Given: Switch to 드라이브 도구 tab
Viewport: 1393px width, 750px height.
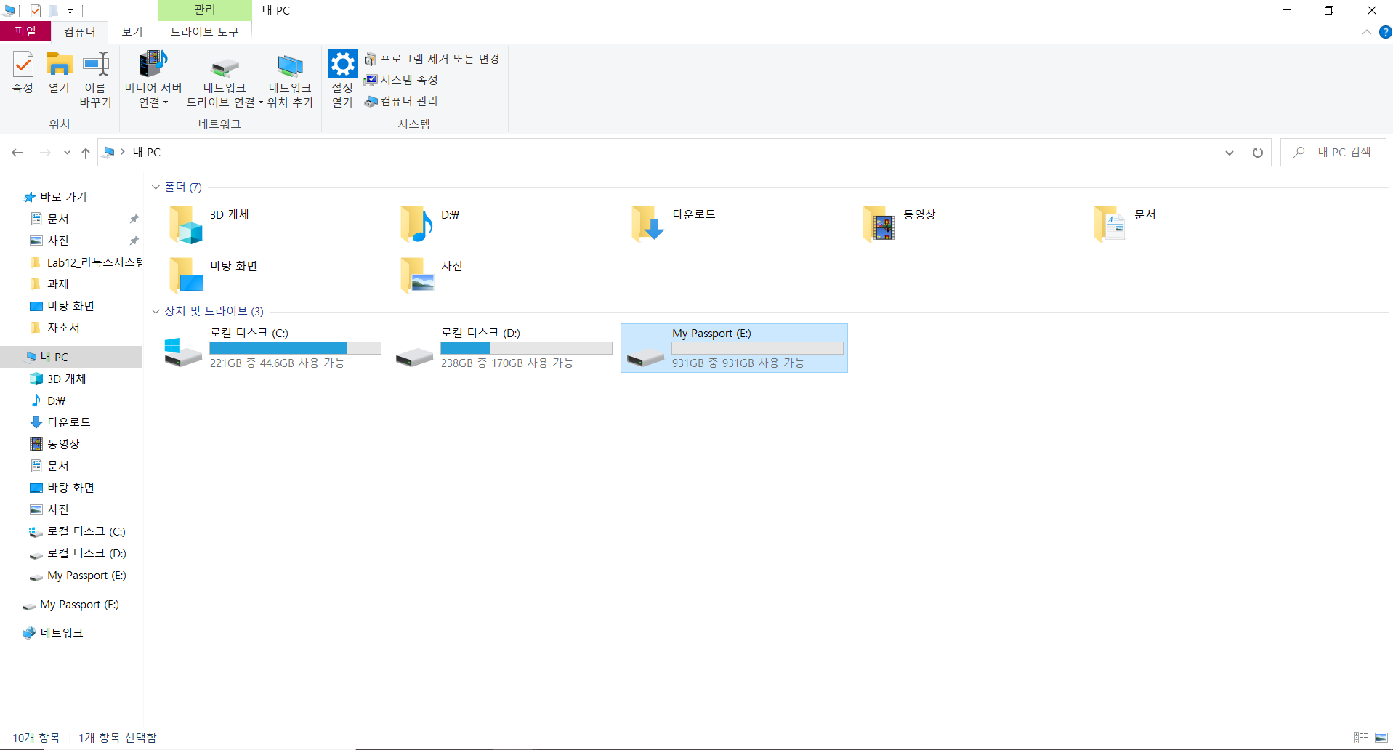Looking at the screenshot, I should coord(204,31).
